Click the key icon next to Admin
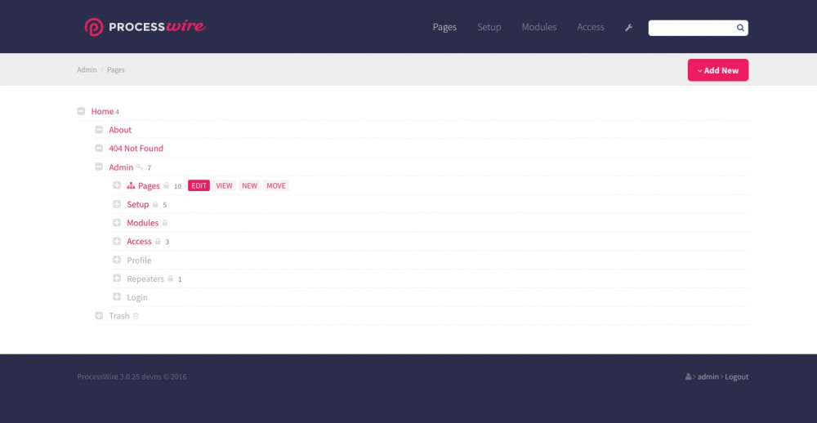 coord(139,167)
